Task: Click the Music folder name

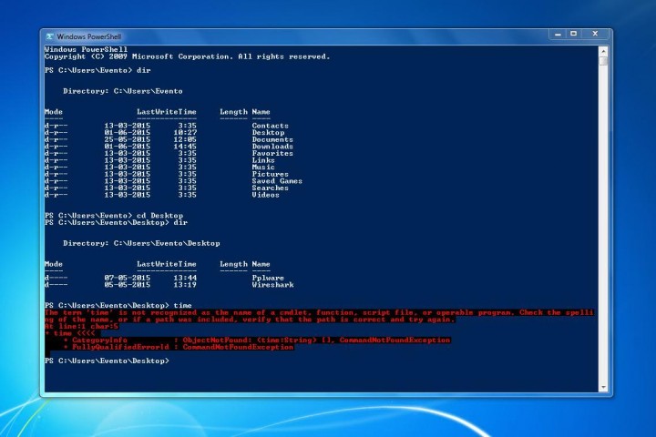Action: (x=263, y=167)
